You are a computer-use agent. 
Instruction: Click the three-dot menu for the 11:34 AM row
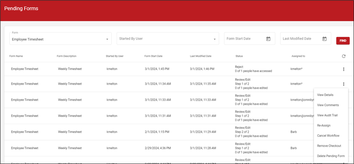(343, 84)
